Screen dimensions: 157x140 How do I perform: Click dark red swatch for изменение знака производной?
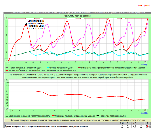click(79, 67)
